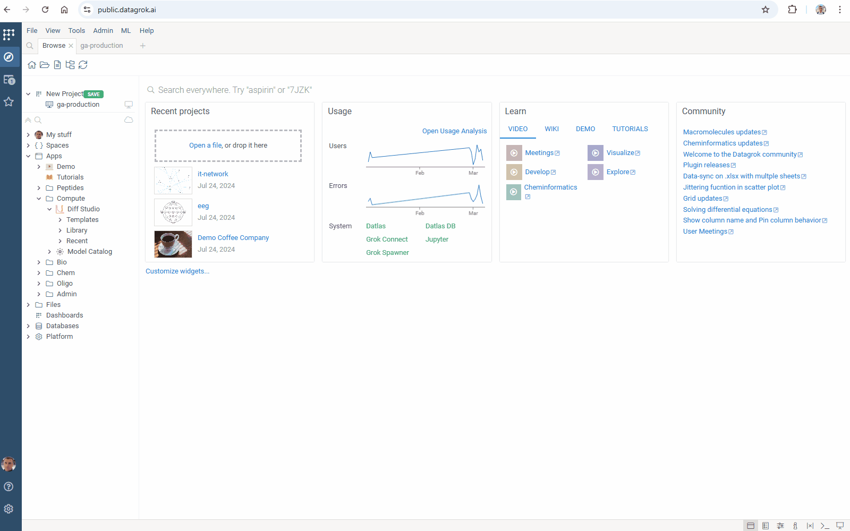Toggle presentation mode icon in status bar
This screenshot has width=850, height=531.
point(839,526)
